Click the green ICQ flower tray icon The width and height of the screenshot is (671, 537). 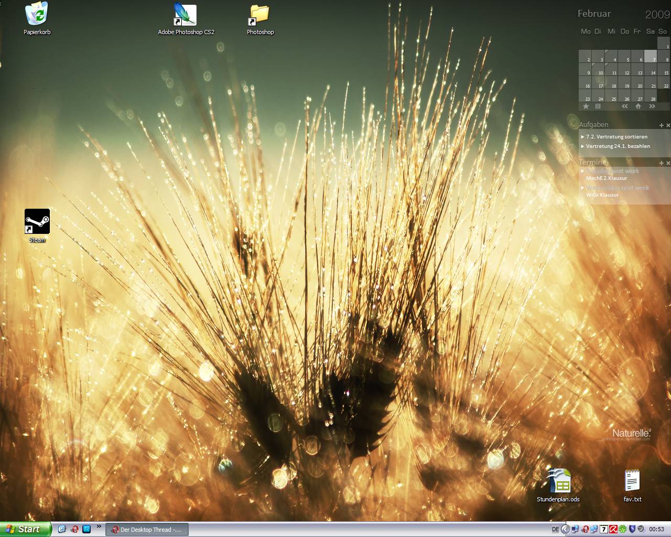pos(622,529)
